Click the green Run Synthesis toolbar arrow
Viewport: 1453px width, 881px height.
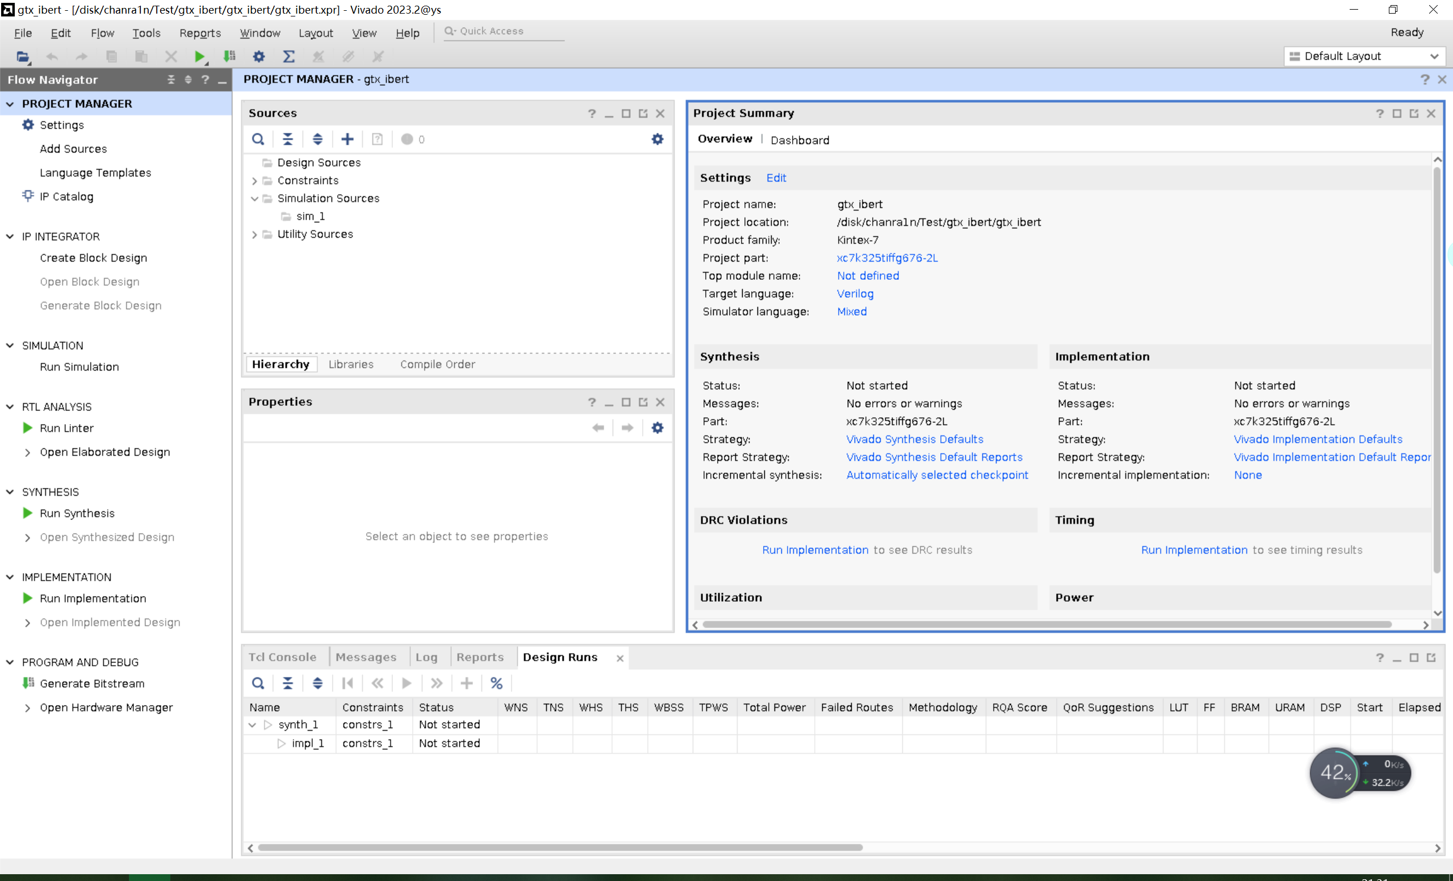click(199, 57)
